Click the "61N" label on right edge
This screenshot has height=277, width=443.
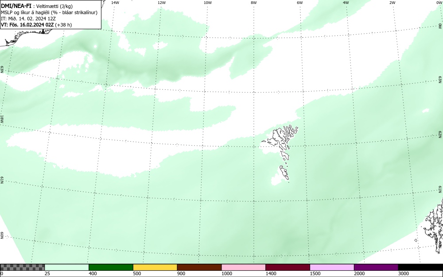click(x=440, y=189)
